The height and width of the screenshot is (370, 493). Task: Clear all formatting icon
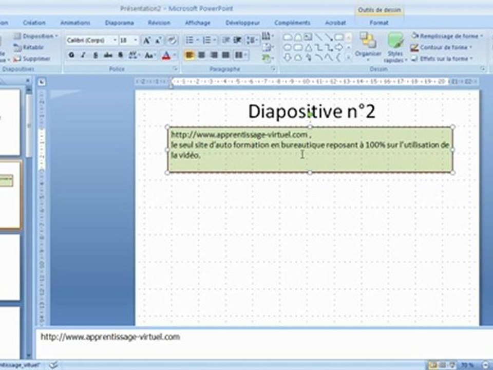[x=172, y=40]
